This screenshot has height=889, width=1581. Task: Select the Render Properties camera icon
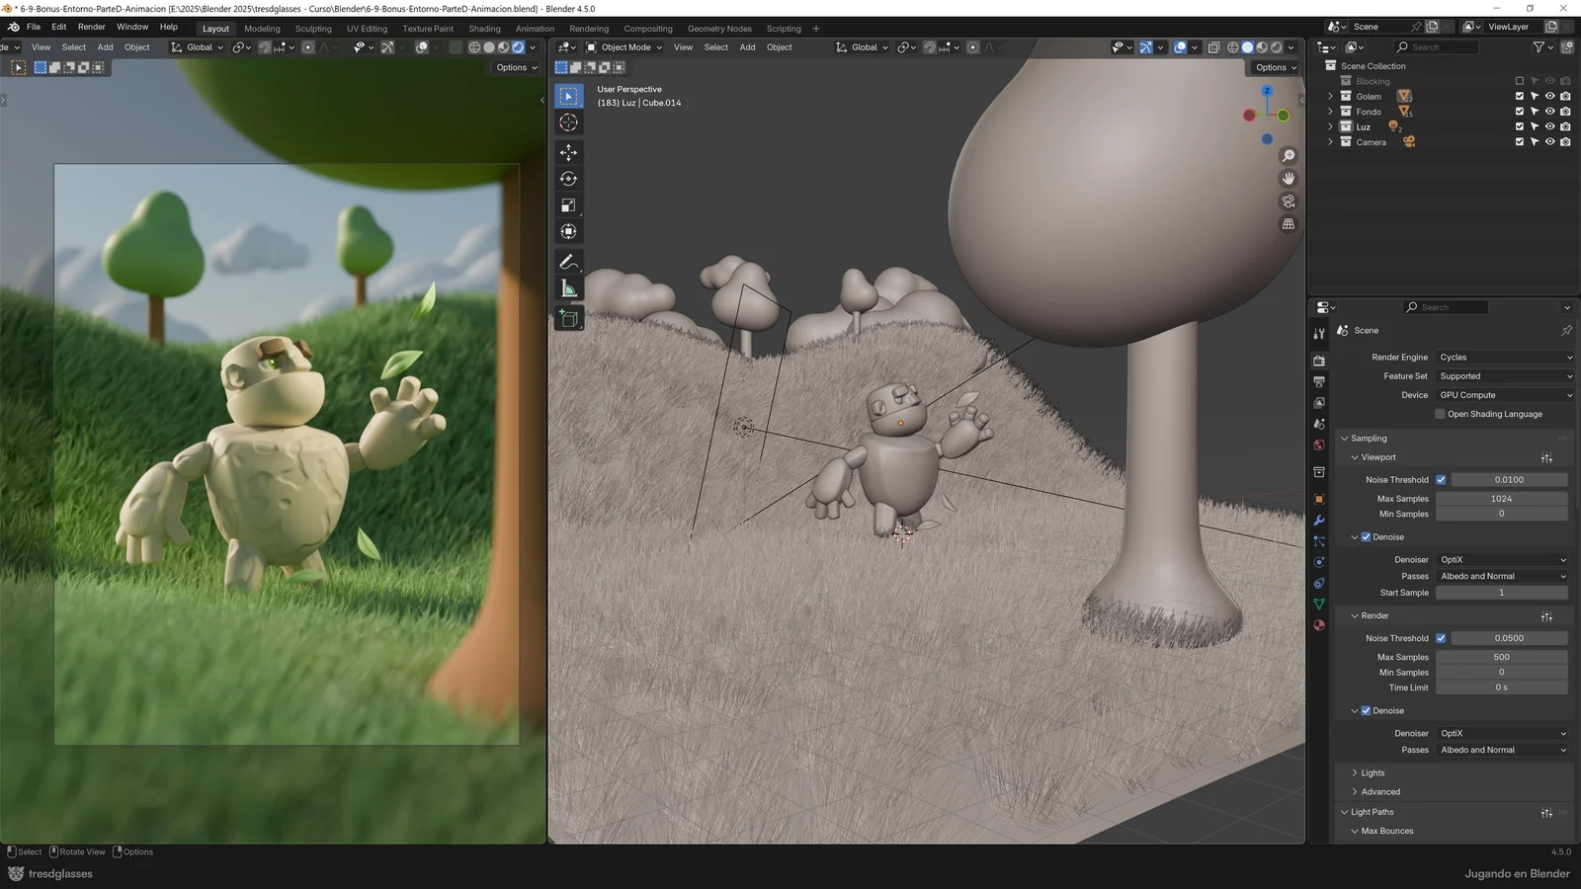[1319, 360]
